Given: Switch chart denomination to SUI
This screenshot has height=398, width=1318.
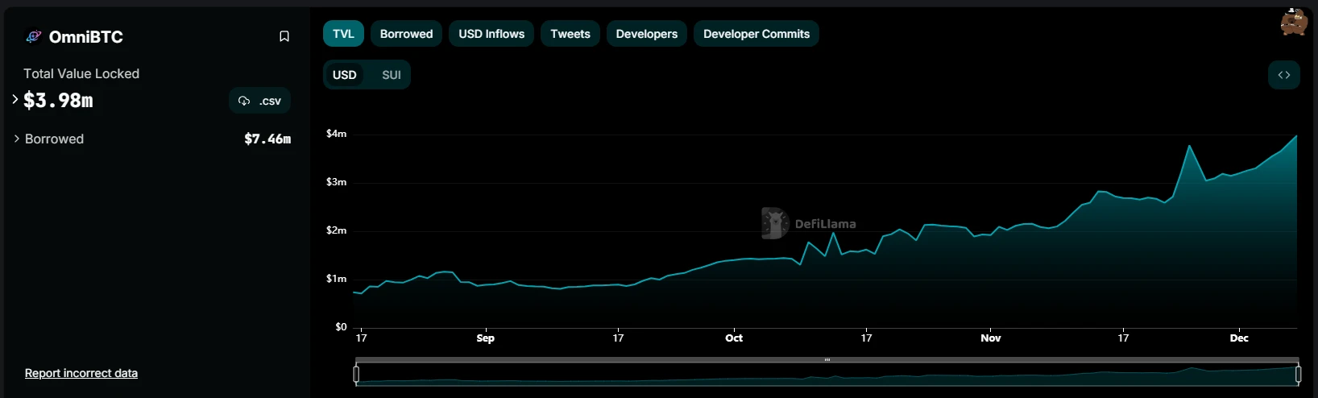Looking at the screenshot, I should 392,75.
